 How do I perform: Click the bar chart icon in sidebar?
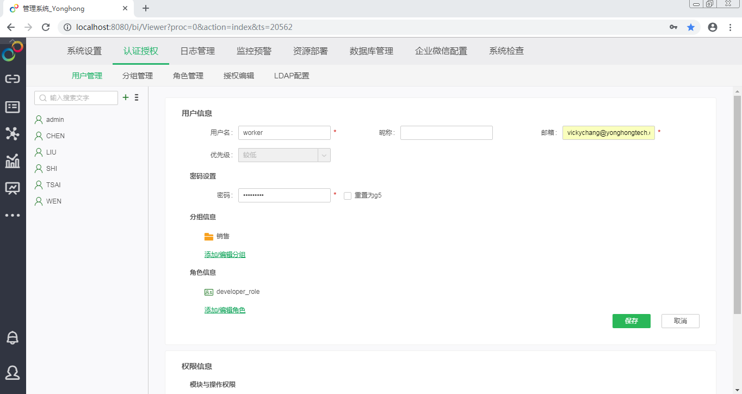click(13, 161)
